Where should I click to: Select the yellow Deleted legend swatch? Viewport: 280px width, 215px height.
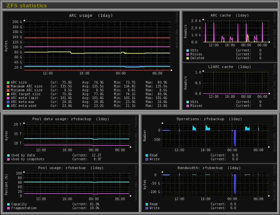188,58
